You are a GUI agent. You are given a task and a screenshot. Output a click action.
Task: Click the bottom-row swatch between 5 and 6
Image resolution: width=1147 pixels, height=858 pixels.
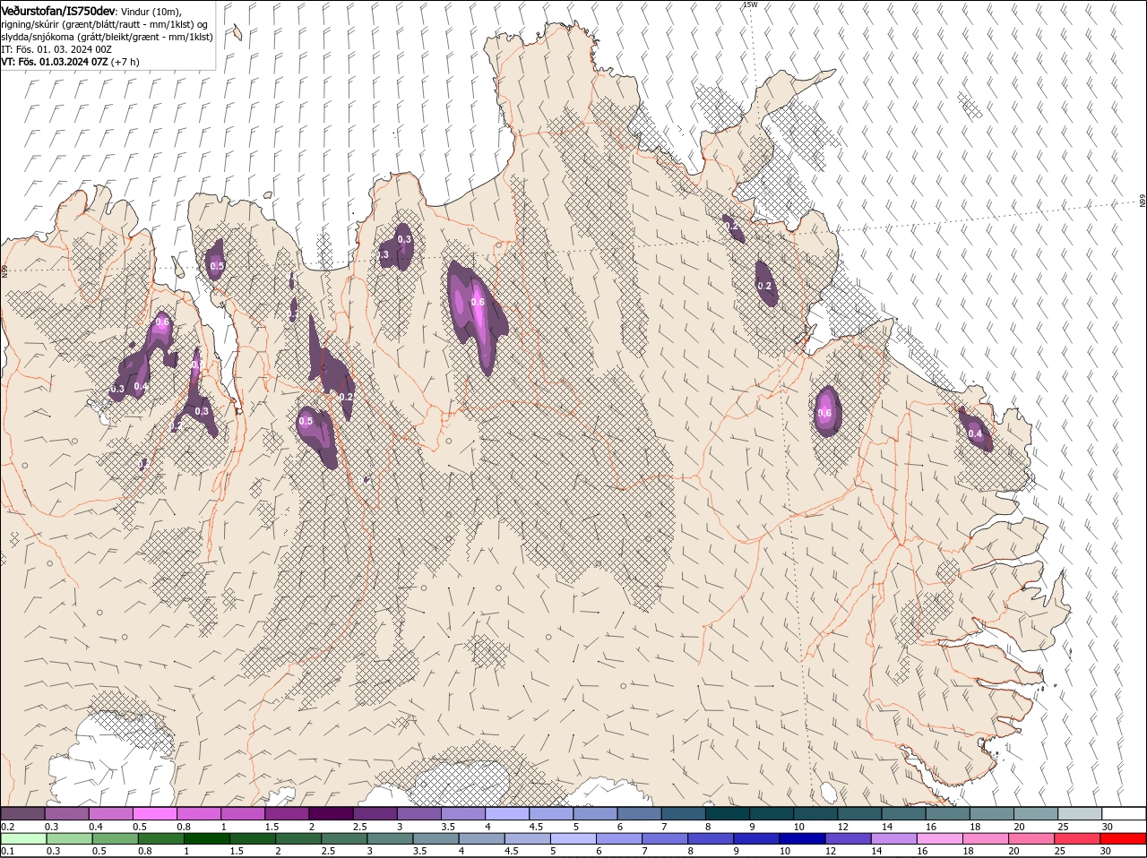[x=573, y=838]
